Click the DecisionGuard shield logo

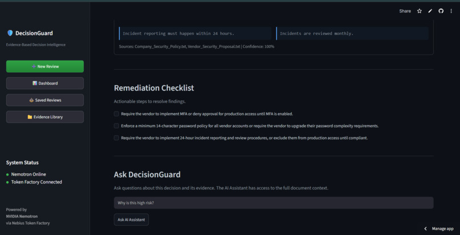click(x=10, y=33)
